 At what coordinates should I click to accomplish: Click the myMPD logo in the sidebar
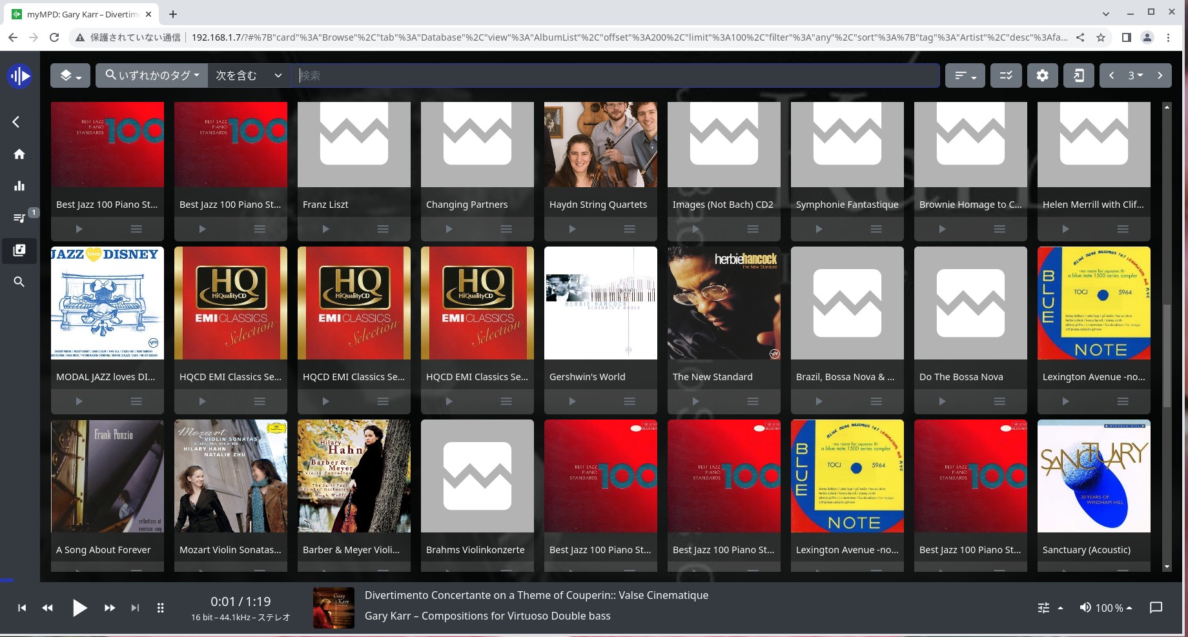(x=19, y=76)
